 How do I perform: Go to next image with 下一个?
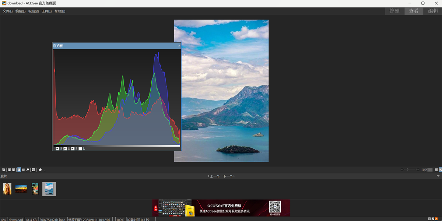pyautogui.click(x=229, y=176)
